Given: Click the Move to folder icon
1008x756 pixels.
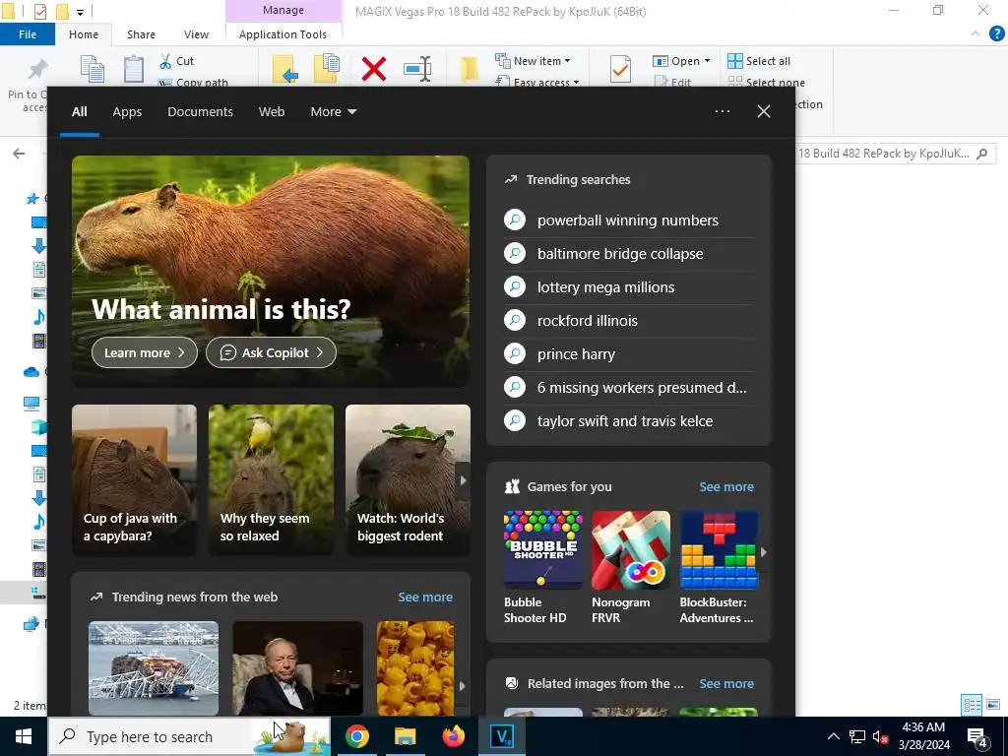Looking at the screenshot, I should [x=284, y=69].
